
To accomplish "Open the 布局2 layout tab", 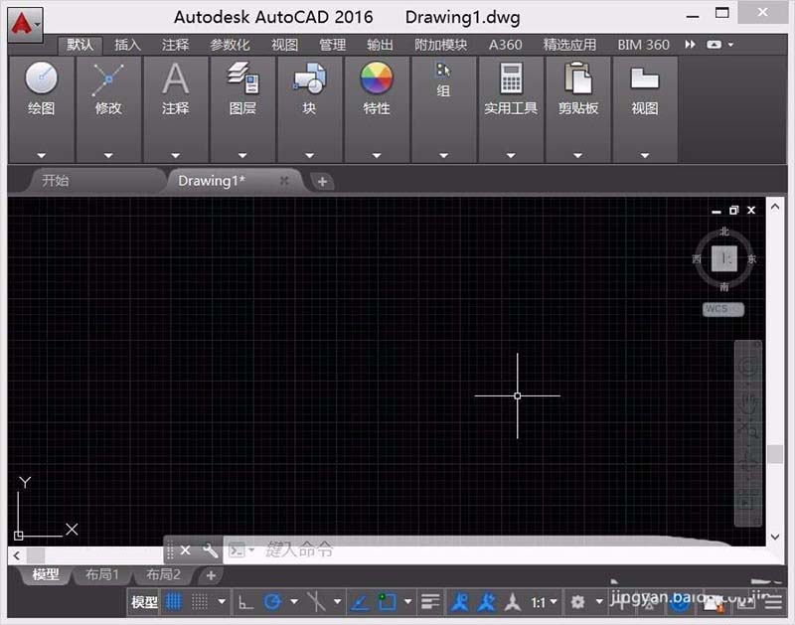I will pos(163,574).
